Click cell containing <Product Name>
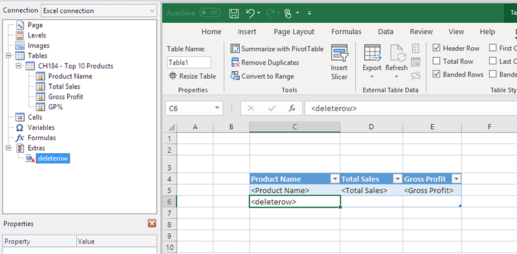Screen dimensions: 517x254 coord(295,190)
